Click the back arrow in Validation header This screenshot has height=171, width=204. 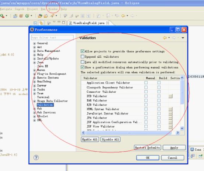(x=165, y=38)
